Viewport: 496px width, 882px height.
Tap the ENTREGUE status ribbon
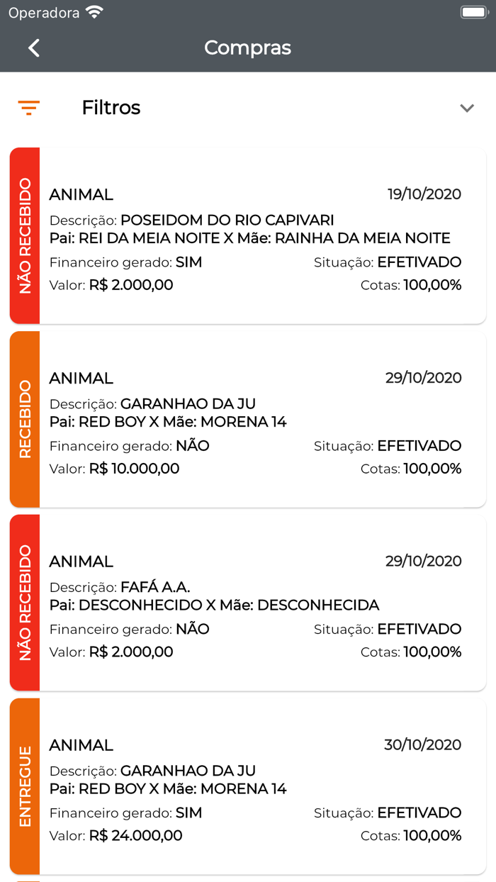click(25, 785)
